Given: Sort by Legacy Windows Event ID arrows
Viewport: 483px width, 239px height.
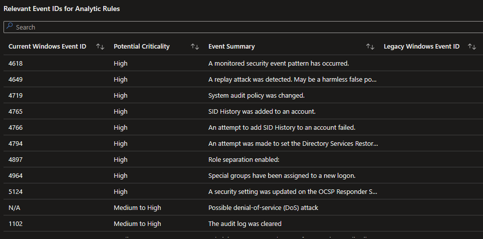Looking at the screenshot, I should [x=471, y=47].
